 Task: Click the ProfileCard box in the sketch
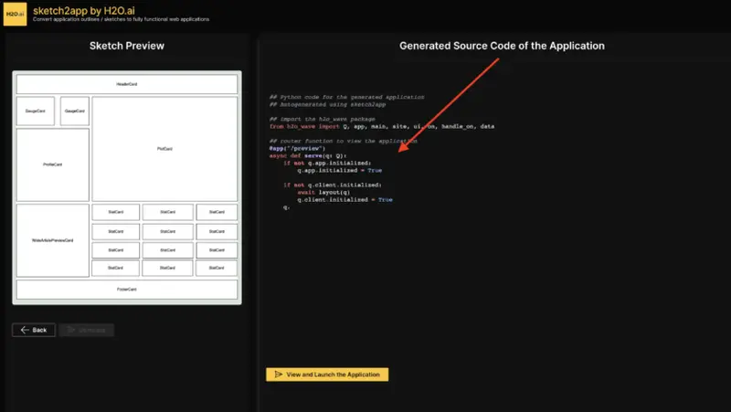53,164
